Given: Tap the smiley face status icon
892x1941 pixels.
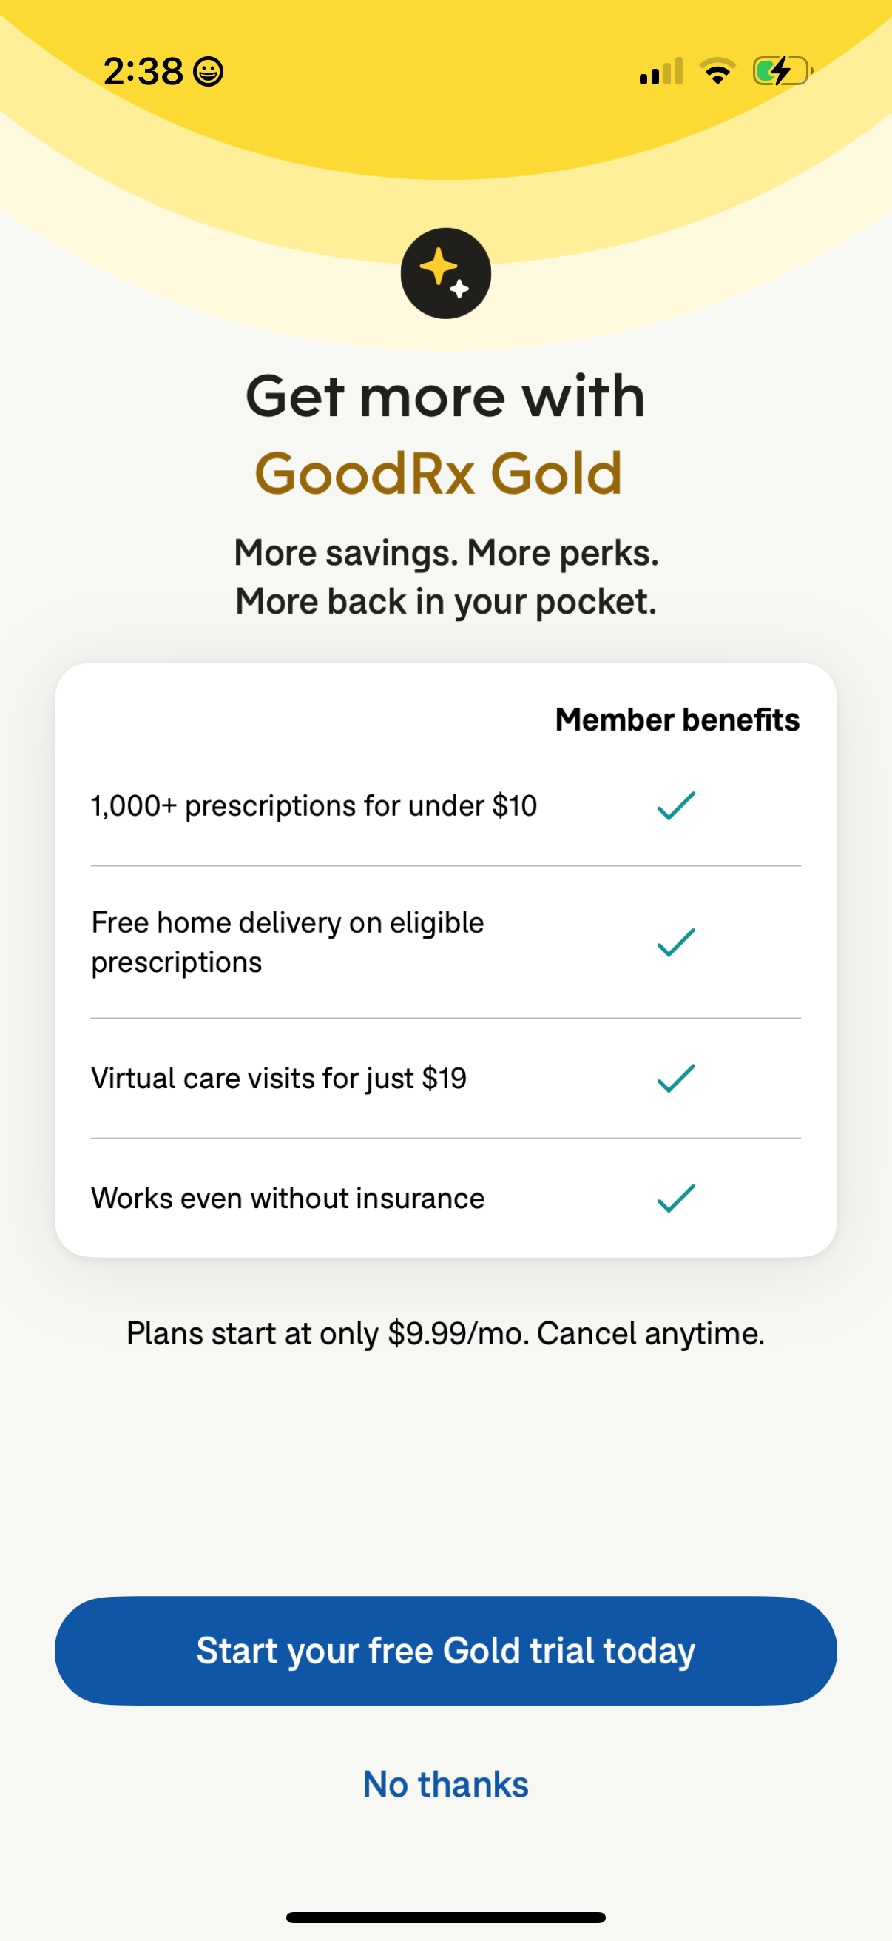Looking at the screenshot, I should (x=209, y=73).
